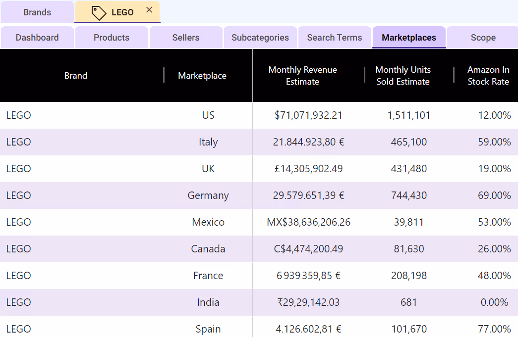Click the France marketplace cell
The height and width of the screenshot is (337, 518).
208,275
